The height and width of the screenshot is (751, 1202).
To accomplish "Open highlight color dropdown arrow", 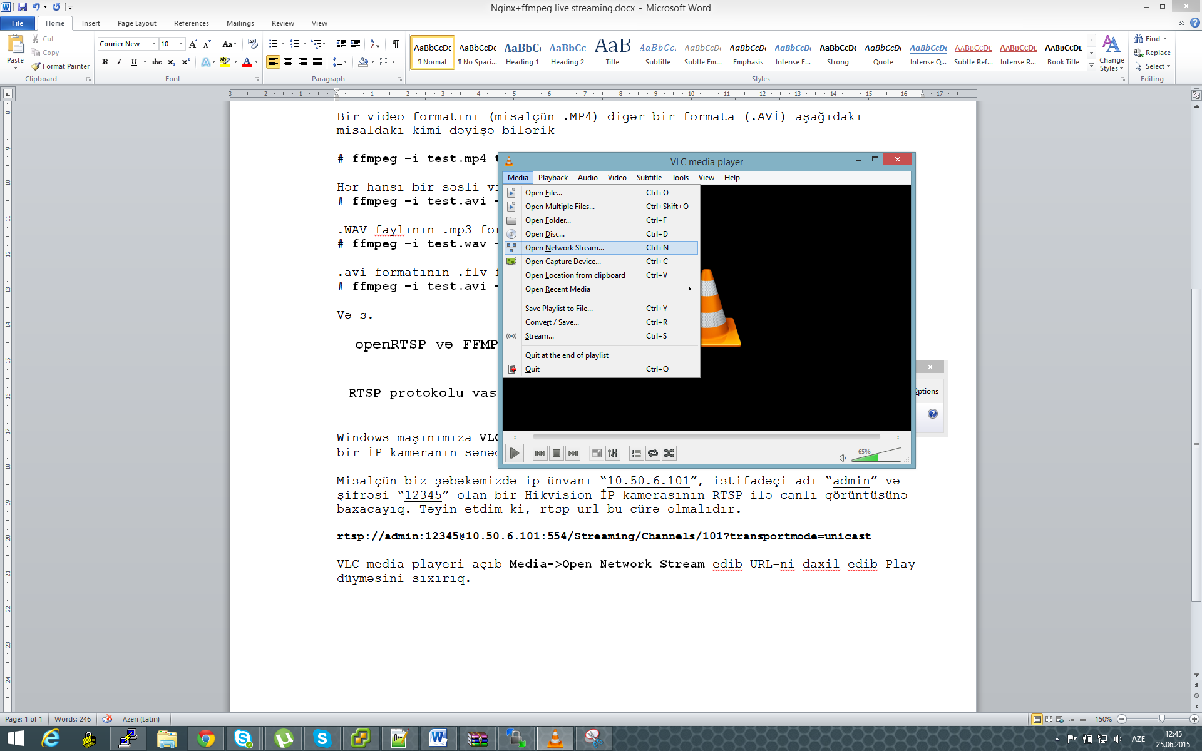I will pyautogui.click(x=235, y=62).
